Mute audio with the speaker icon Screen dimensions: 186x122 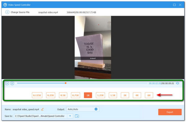(177, 83)
